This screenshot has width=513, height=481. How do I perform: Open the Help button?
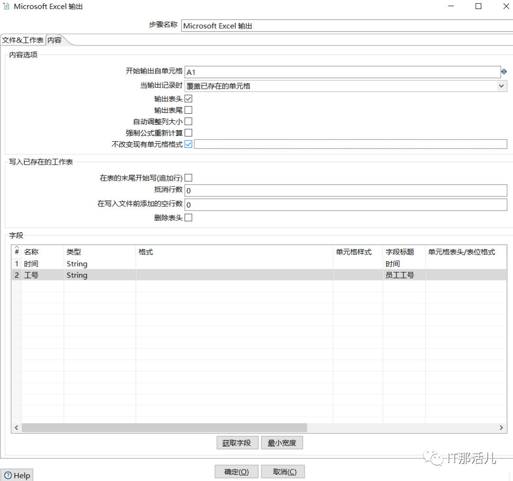pos(17,475)
